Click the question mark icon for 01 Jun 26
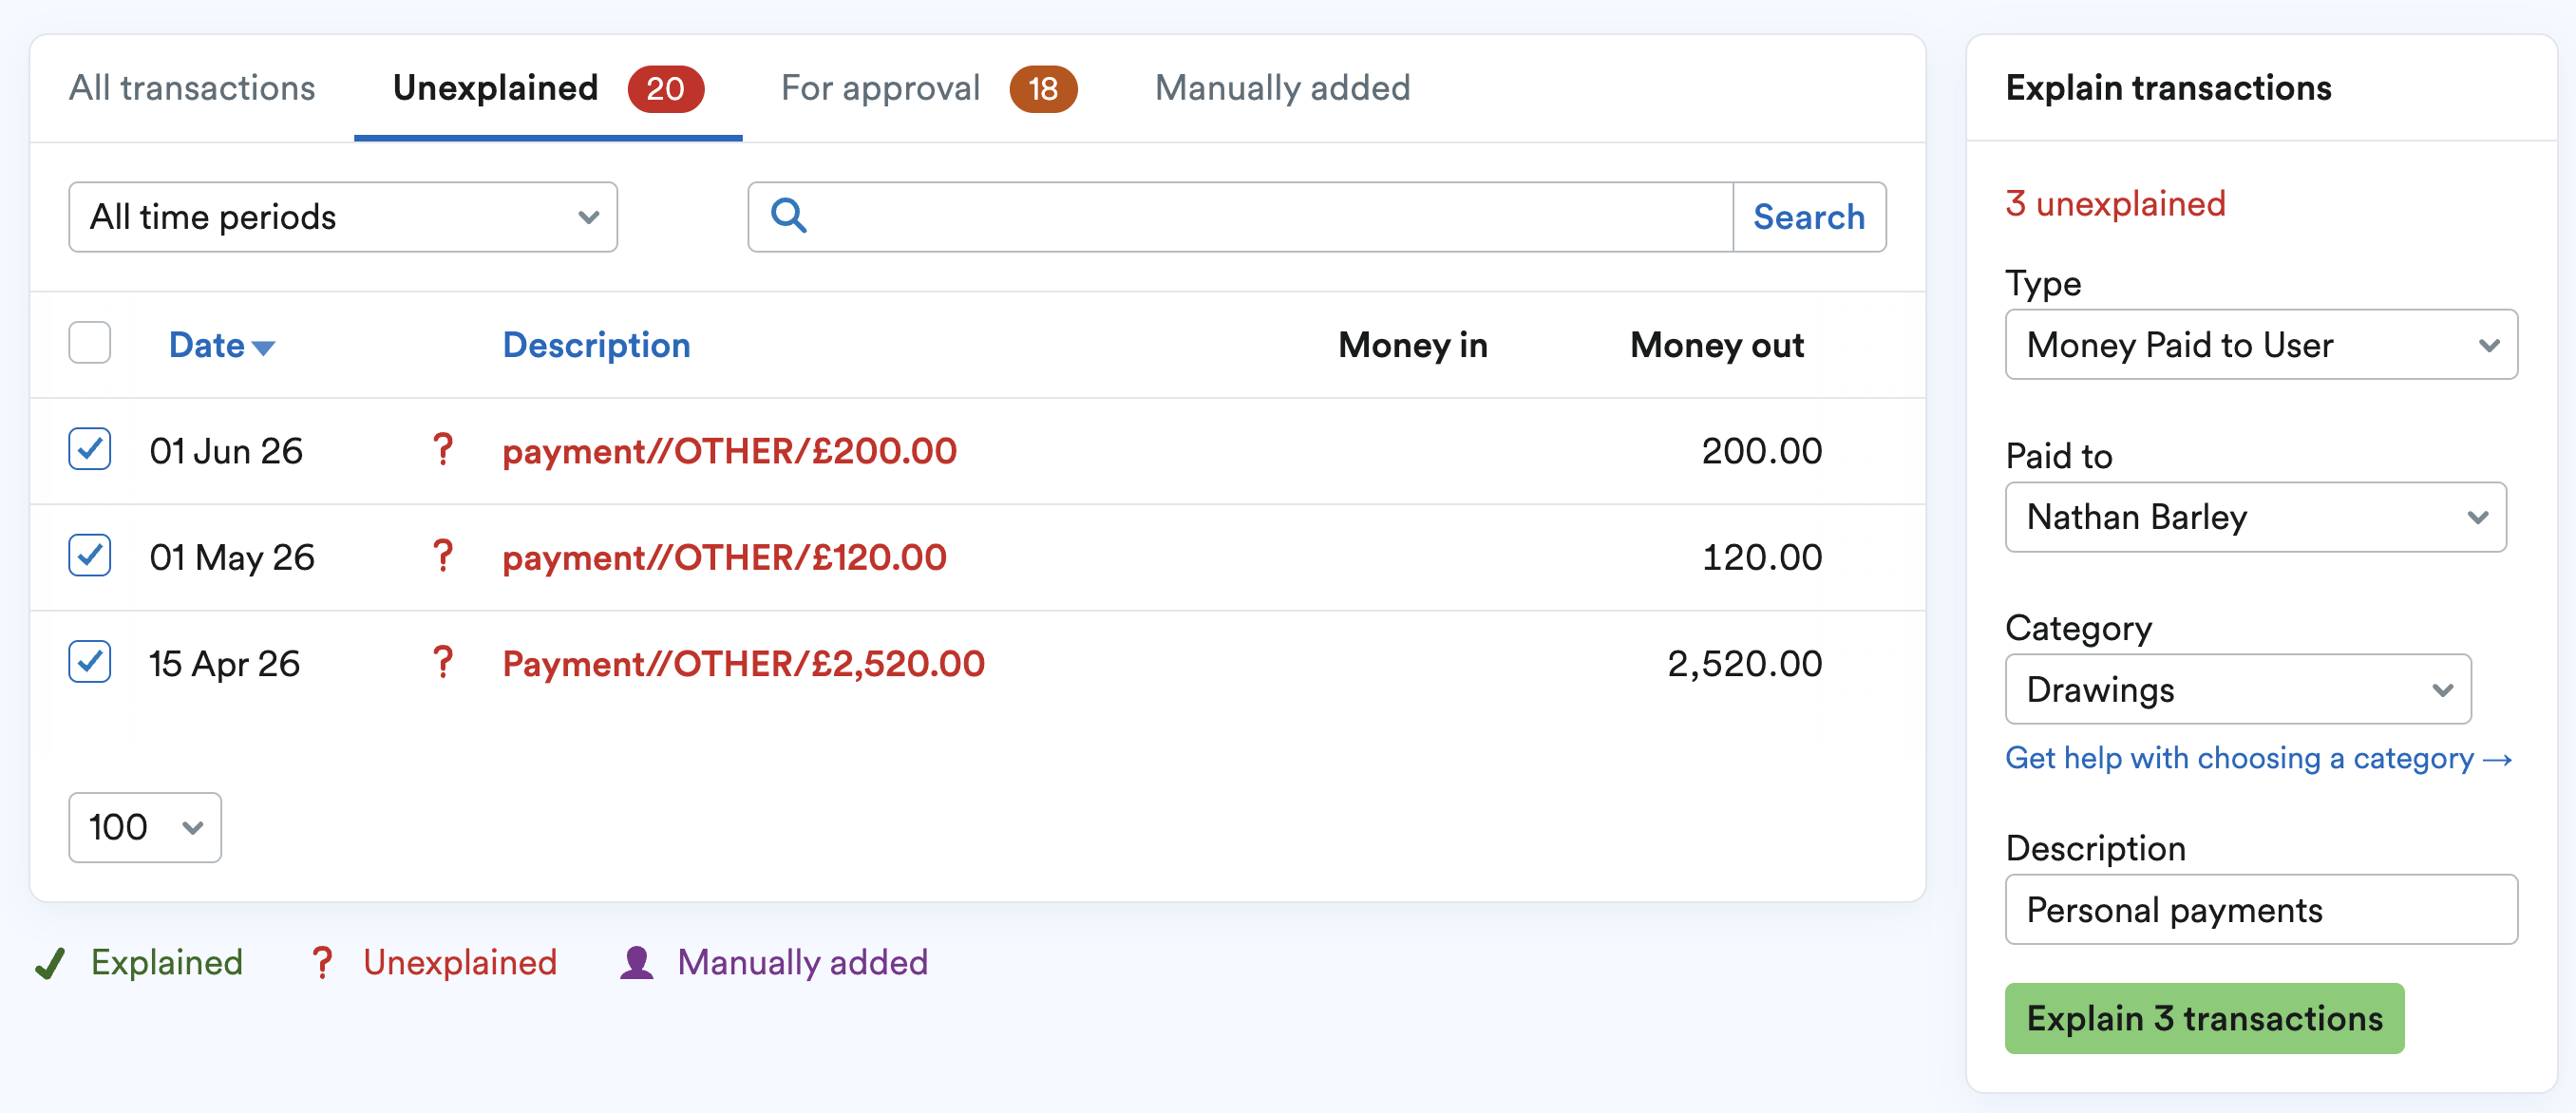 point(442,450)
